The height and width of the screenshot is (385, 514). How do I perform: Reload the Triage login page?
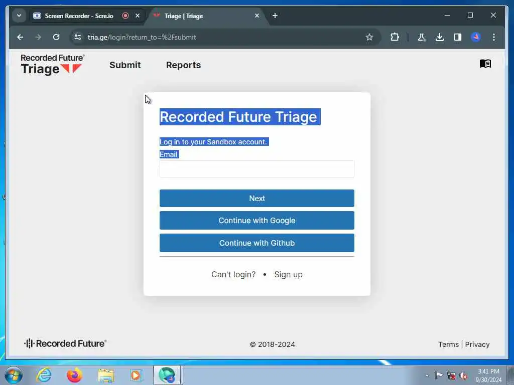point(56,37)
